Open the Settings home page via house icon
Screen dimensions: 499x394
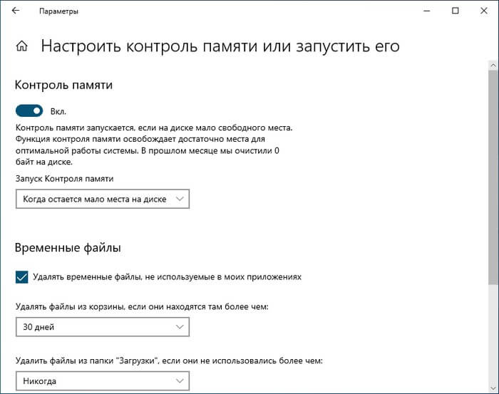(x=22, y=47)
